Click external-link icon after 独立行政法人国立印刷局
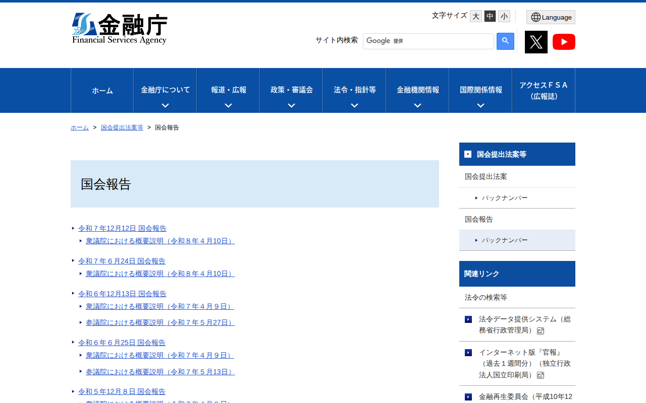The height and width of the screenshot is (403, 646). click(541, 375)
